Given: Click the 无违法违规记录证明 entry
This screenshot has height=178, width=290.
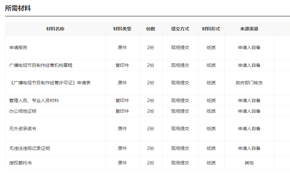Looking at the screenshot, I should (x=29, y=148).
